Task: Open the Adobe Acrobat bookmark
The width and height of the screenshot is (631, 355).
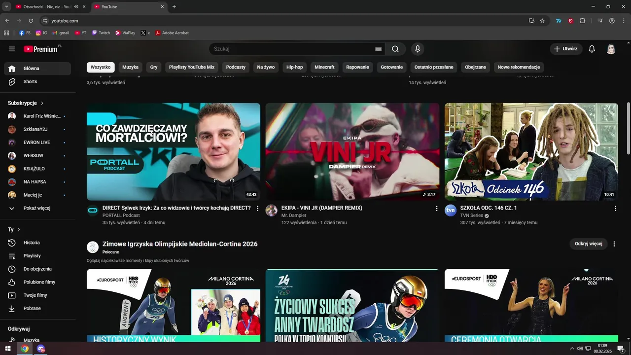Action: (x=172, y=33)
